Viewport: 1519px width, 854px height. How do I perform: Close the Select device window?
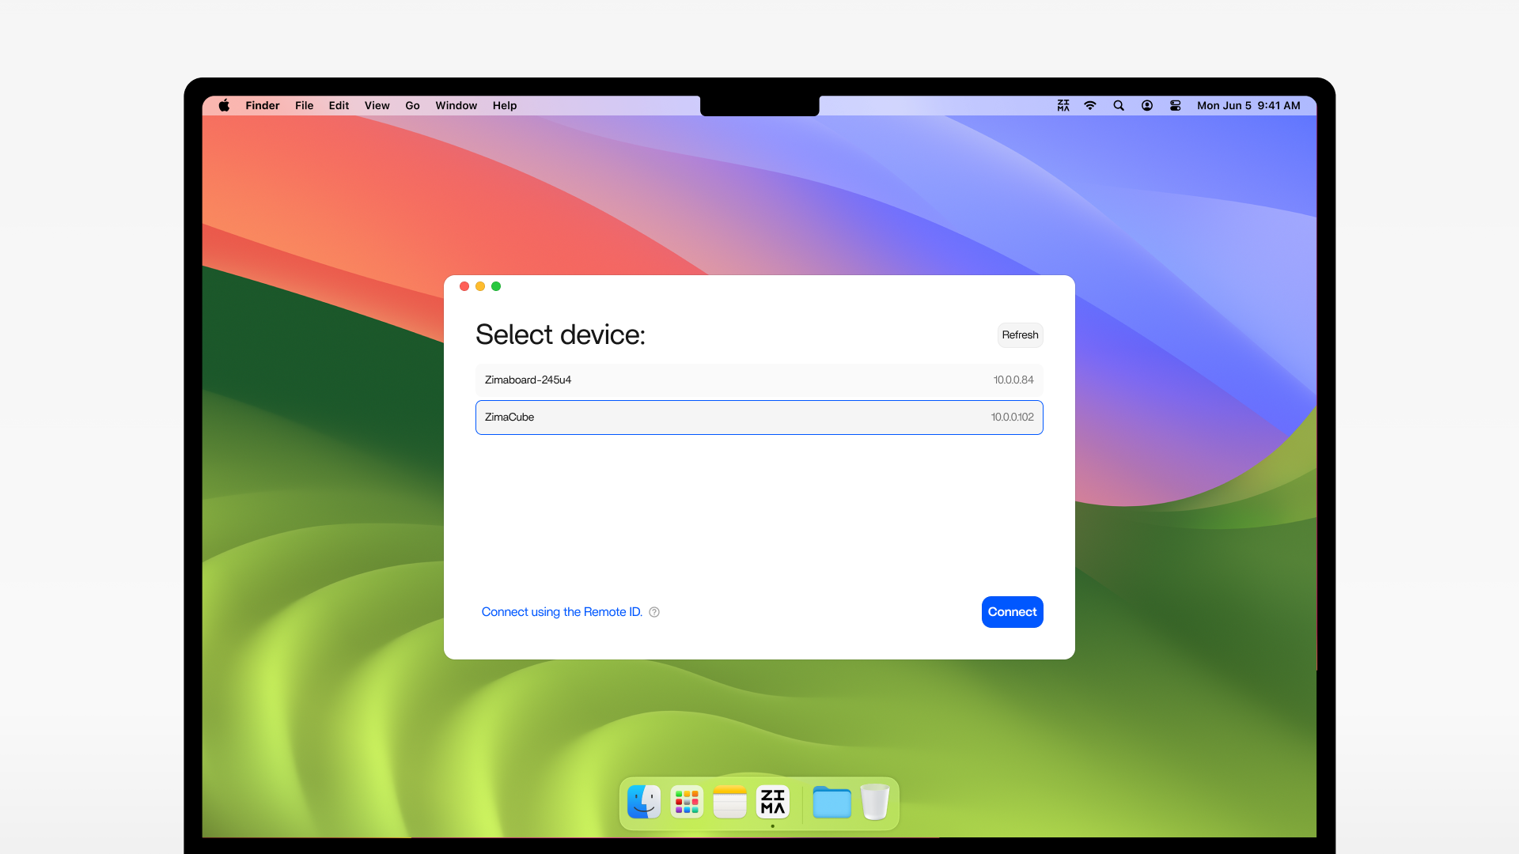point(464,286)
